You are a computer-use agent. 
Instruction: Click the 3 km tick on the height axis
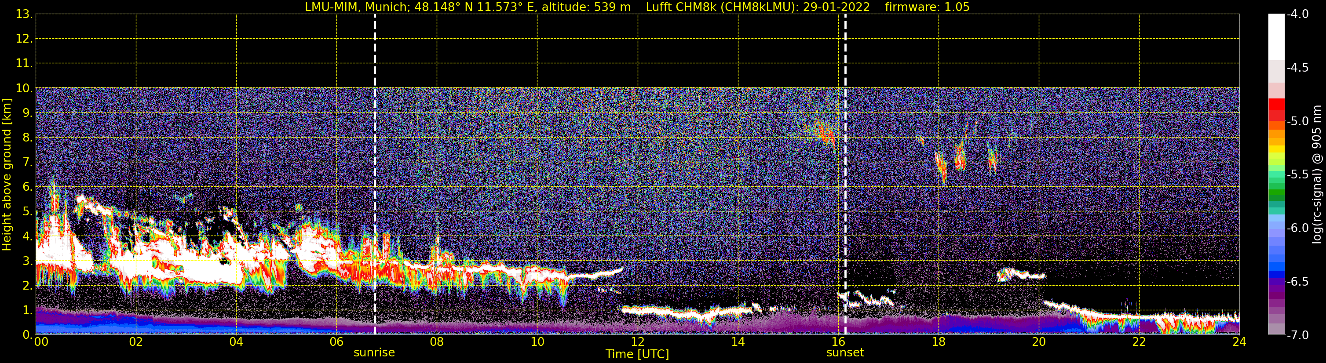[x=27, y=261]
